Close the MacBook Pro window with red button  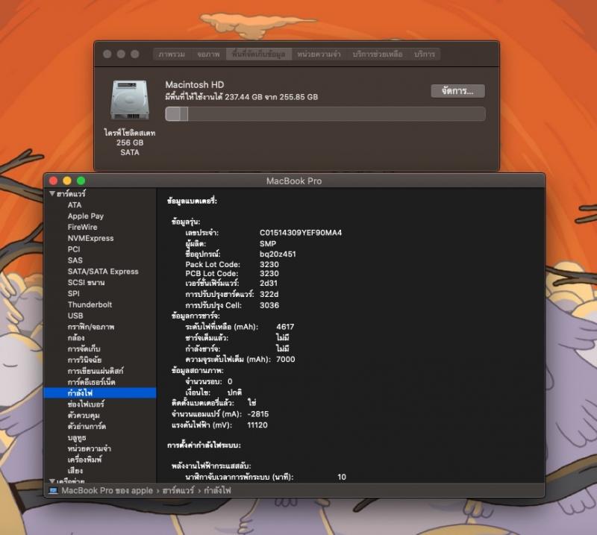[53, 181]
